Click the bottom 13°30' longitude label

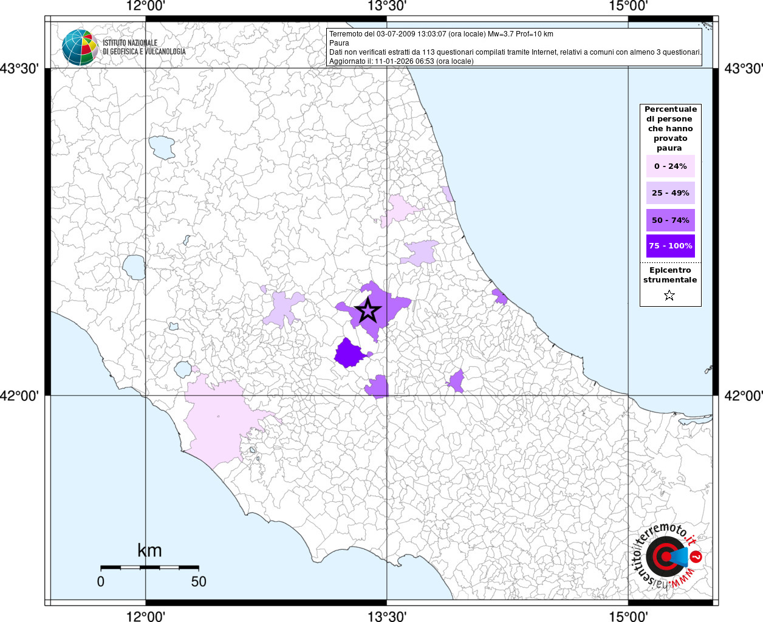tap(387, 616)
